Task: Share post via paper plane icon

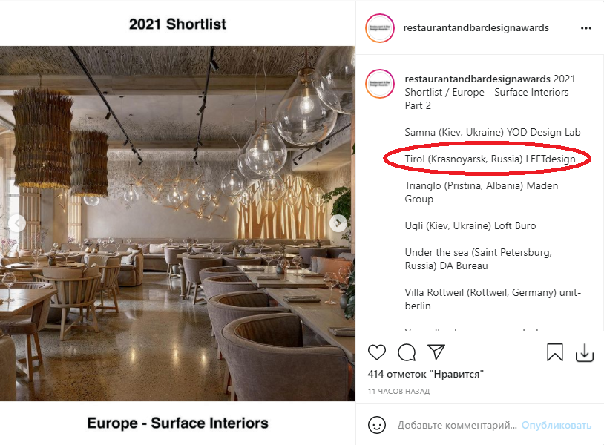Action: click(x=436, y=352)
